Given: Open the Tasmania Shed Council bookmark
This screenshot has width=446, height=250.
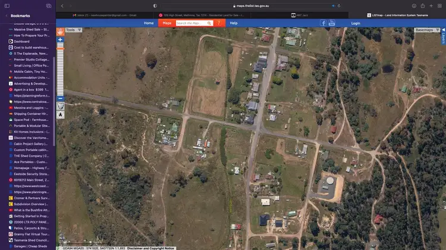Looking at the screenshot, I should [31, 239].
